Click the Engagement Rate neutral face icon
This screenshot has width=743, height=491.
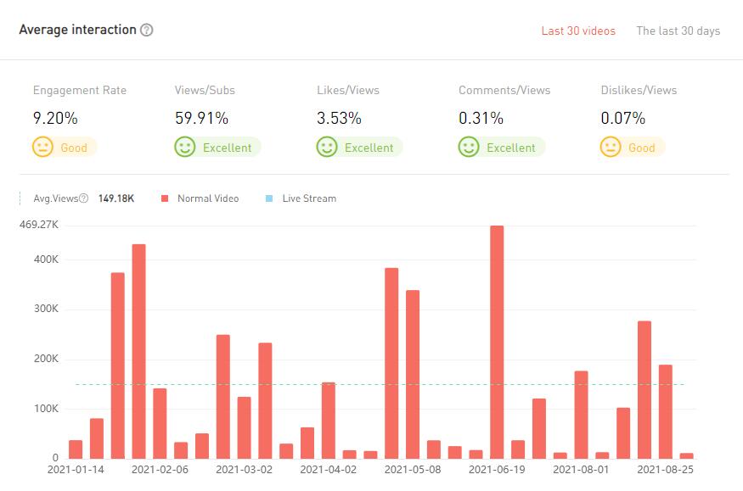(42, 147)
